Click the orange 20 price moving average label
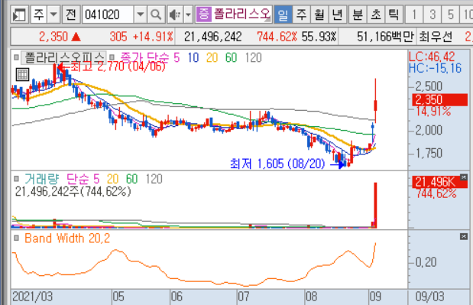This screenshot has width=473, height=305. (212, 57)
